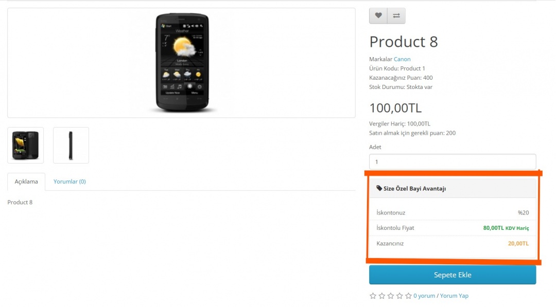Click the tag icon beside Size Özel Bayi Avantajı
Screen dimensions: 556x307
(x=379, y=188)
